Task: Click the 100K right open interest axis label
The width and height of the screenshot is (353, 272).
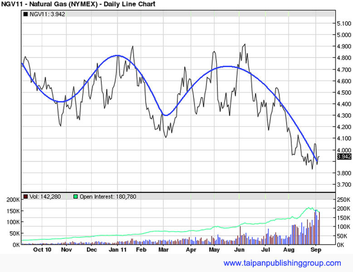Action: coord(343,227)
